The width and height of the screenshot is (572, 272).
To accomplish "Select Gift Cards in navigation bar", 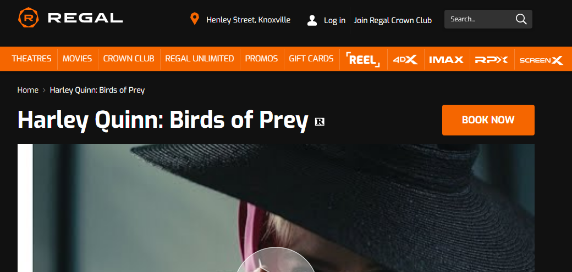I will [x=311, y=59].
